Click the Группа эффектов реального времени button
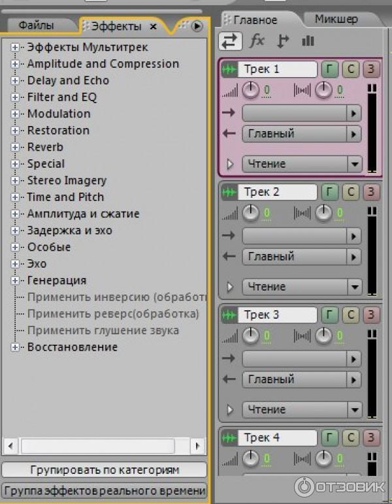392x504 pixels. (105, 491)
